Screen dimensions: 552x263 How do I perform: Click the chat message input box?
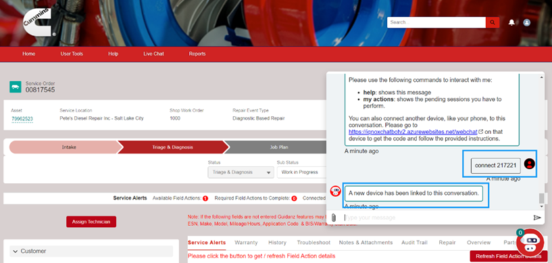click(436, 218)
